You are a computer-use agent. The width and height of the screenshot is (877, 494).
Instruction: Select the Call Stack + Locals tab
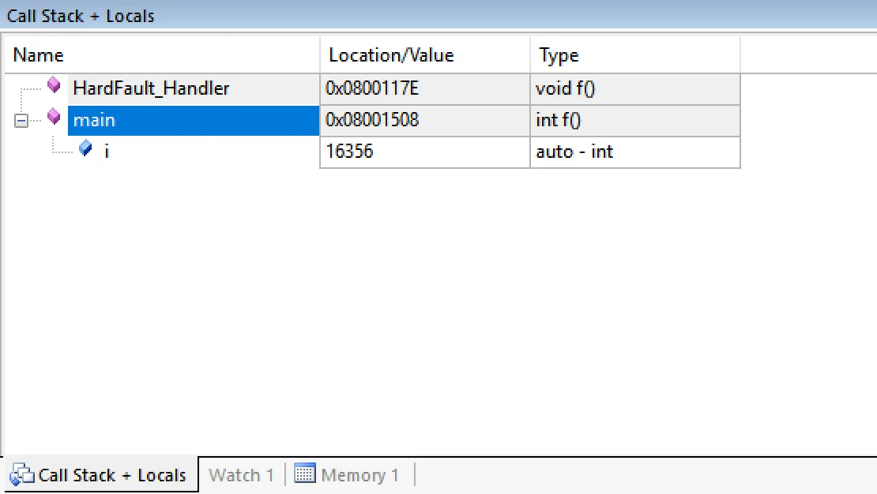(x=111, y=475)
